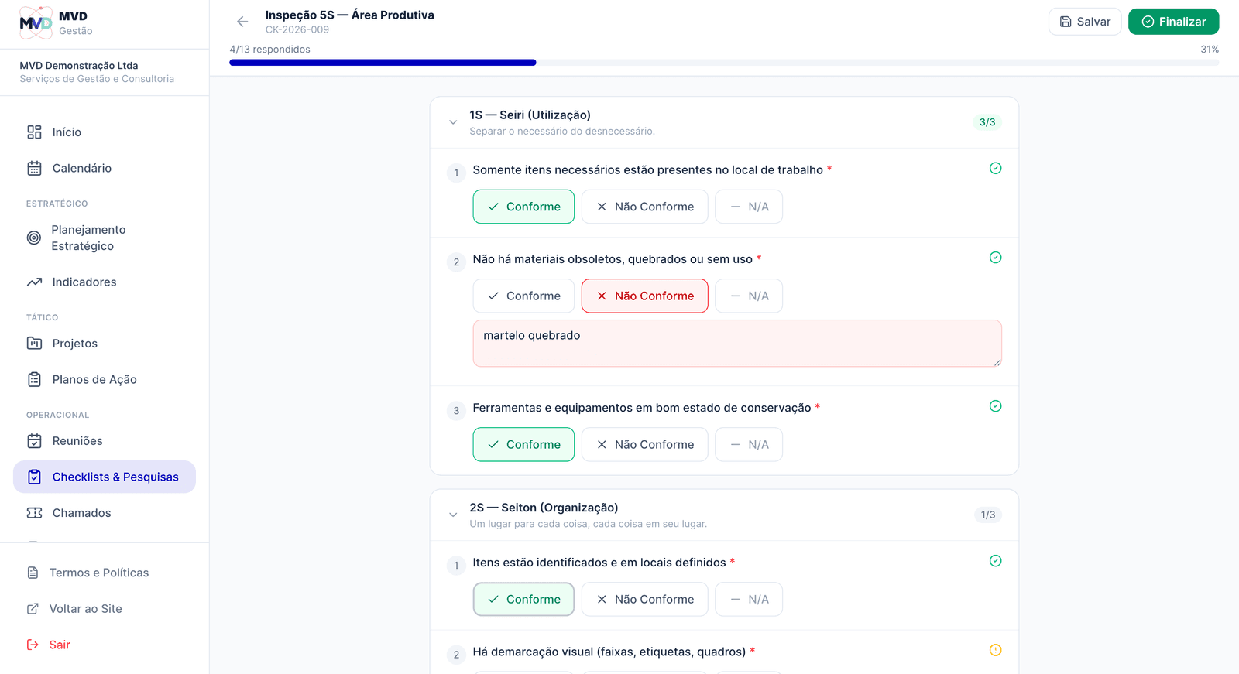
Task: Click the Checklists & Pesquisas icon
Action: [x=34, y=477]
